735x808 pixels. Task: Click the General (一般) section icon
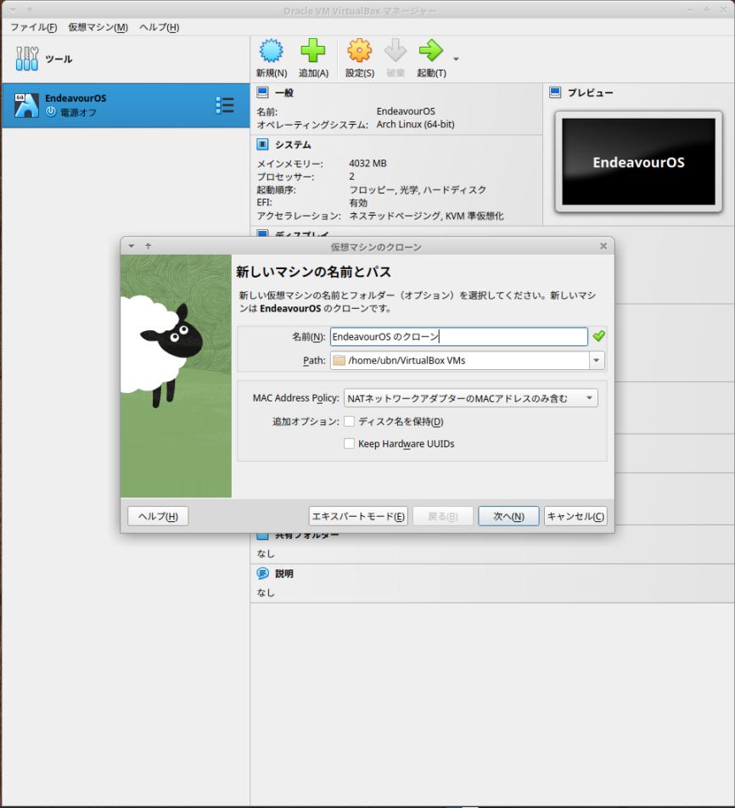[x=262, y=93]
